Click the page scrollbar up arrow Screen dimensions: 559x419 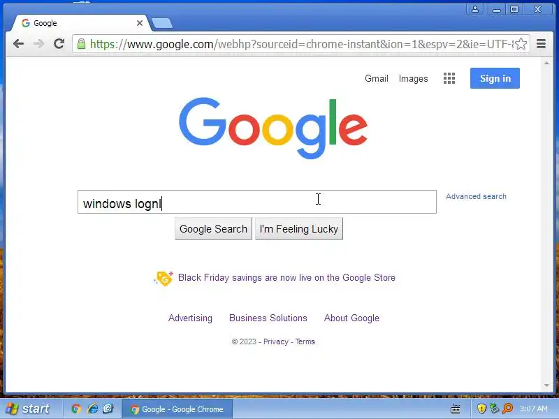(546, 63)
